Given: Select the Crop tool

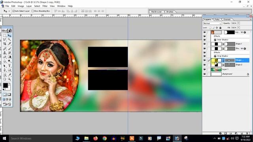Looking at the screenshot, I should pos(5,44).
